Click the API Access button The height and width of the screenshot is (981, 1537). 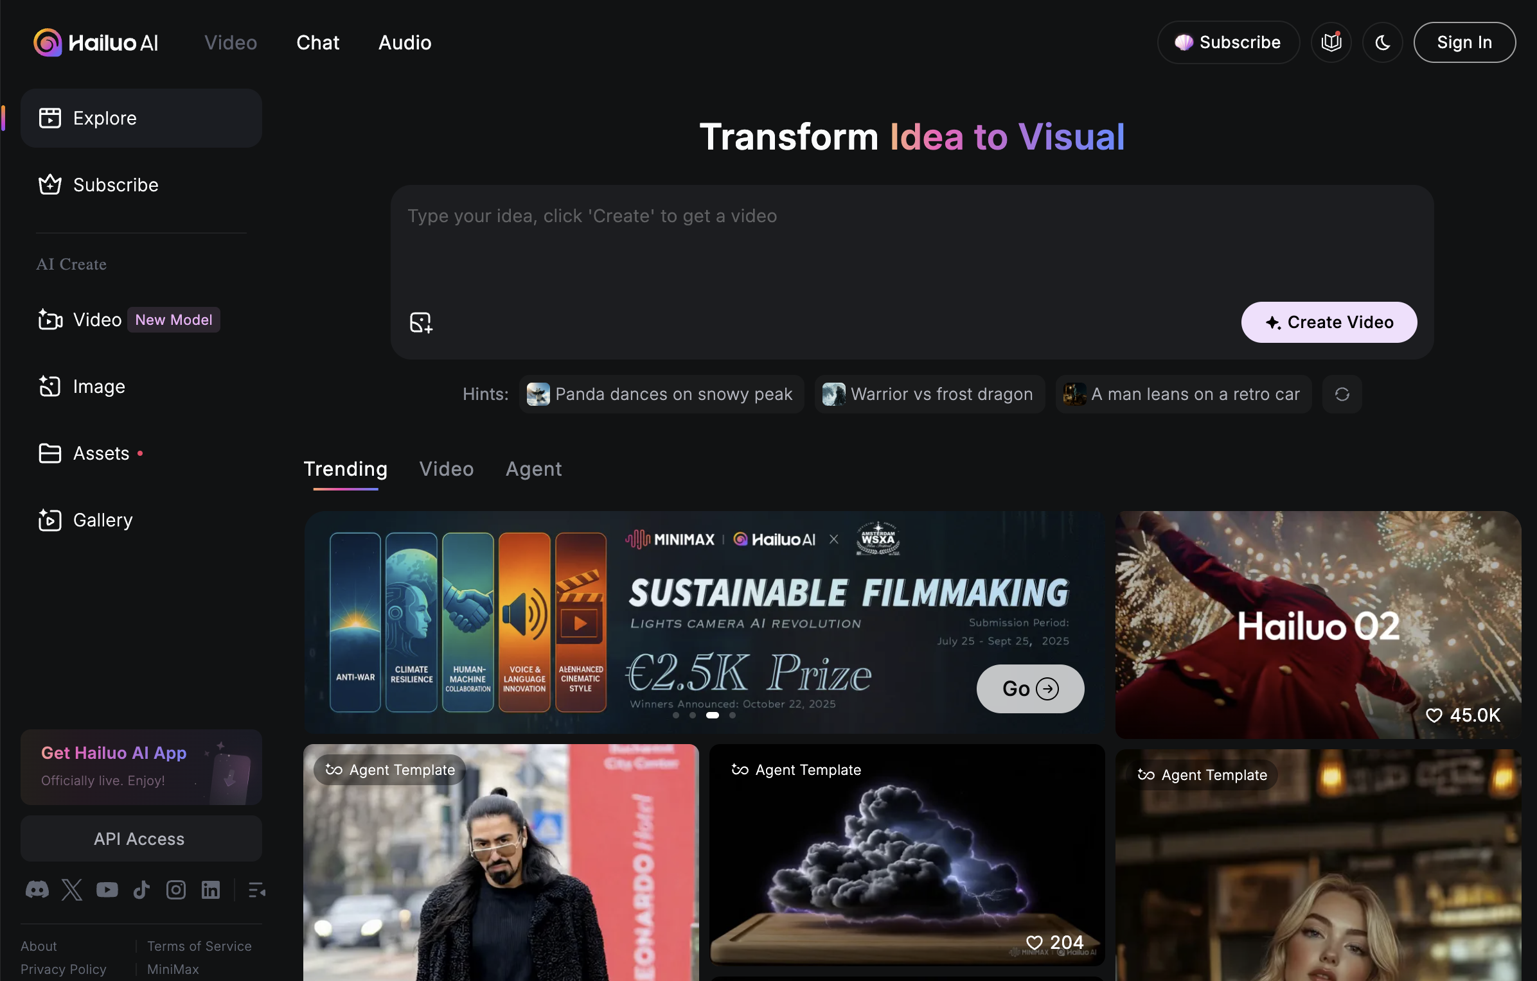[x=141, y=838]
